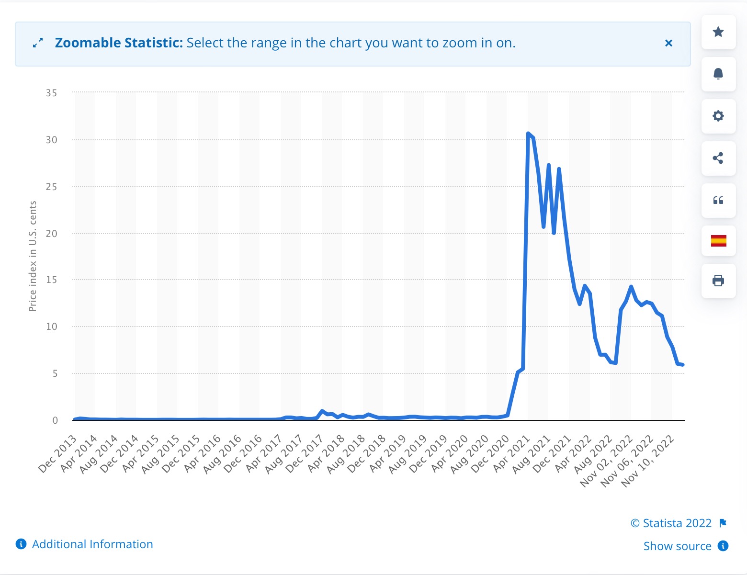The image size is (747, 575).
Task: Click the expand arrows icon in banner
Action: (x=38, y=43)
